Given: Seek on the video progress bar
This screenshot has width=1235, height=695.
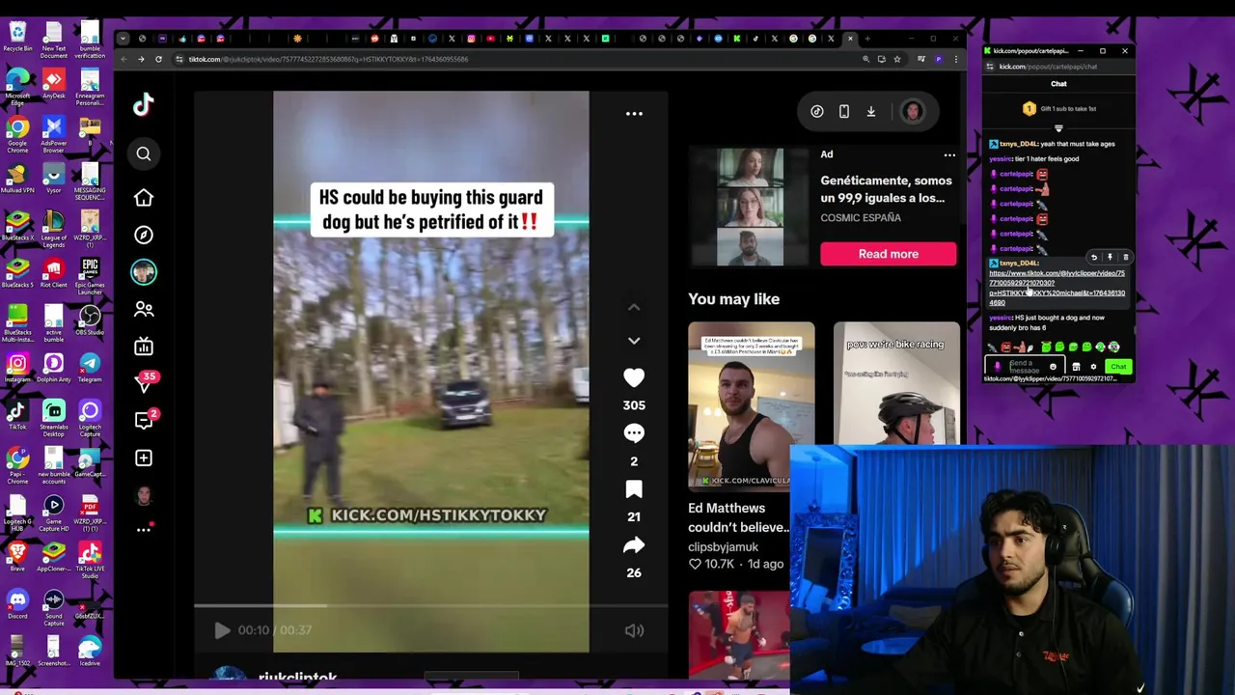Looking at the screenshot, I should (x=430, y=606).
